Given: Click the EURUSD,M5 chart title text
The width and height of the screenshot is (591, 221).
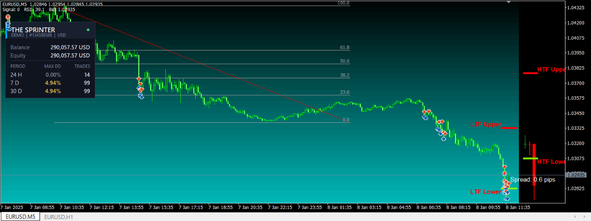Looking at the screenshot, I should coord(14,4).
